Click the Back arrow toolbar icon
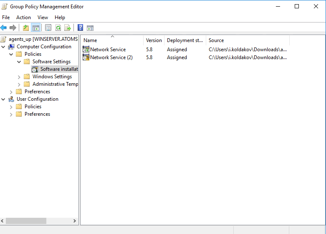 (x=4, y=28)
